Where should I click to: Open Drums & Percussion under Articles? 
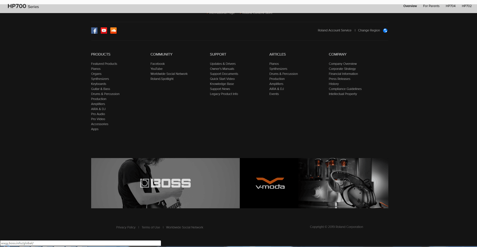click(x=284, y=74)
